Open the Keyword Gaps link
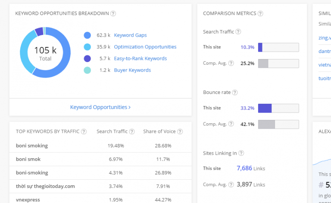 pos(130,35)
